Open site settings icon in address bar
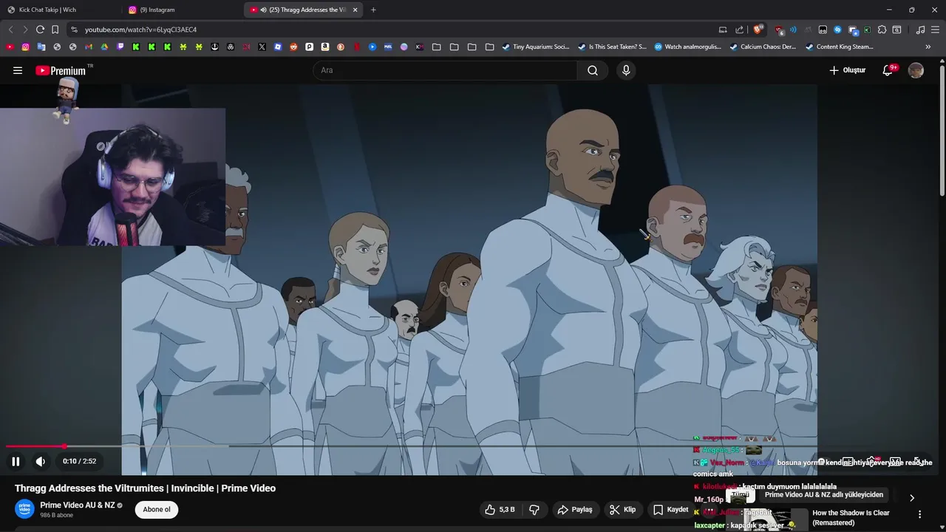The height and width of the screenshot is (532, 946). coord(74,30)
